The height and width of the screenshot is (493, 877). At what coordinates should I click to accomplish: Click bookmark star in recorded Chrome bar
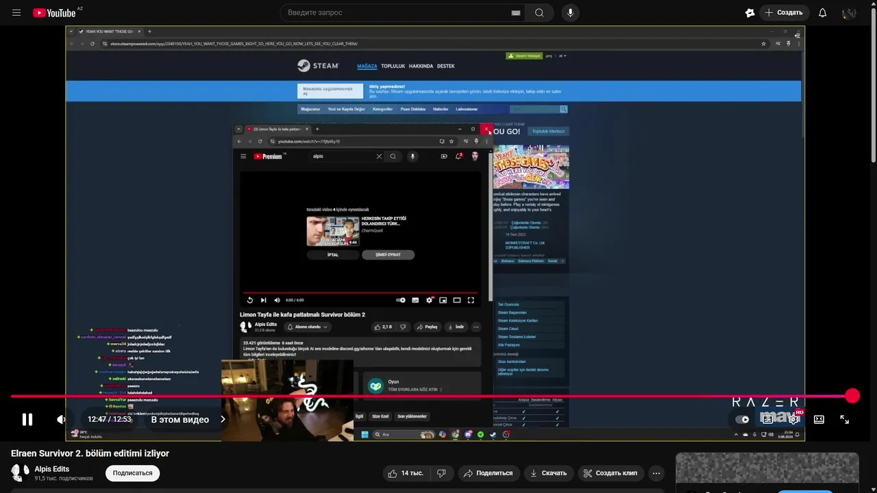(x=764, y=43)
